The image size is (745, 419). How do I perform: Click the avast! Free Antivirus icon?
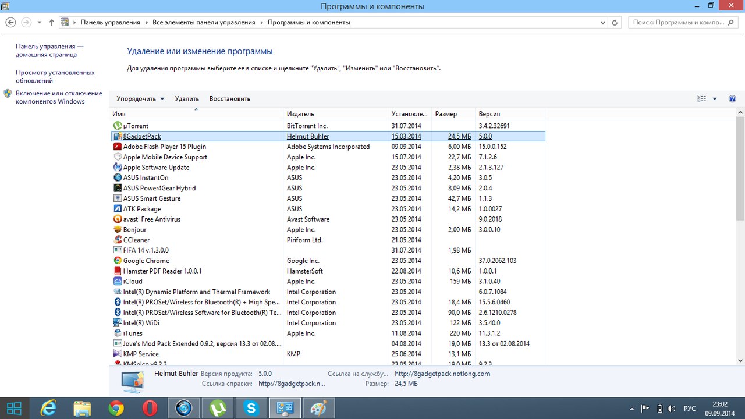pyautogui.click(x=118, y=219)
